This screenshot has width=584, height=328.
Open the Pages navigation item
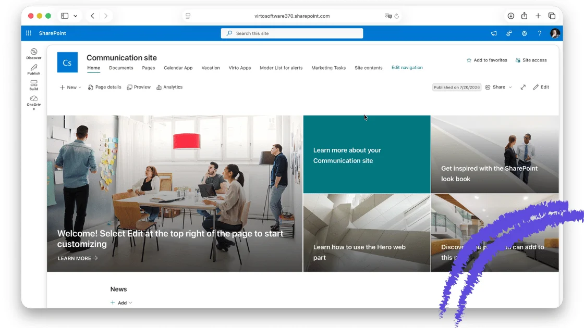click(x=148, y=68)
